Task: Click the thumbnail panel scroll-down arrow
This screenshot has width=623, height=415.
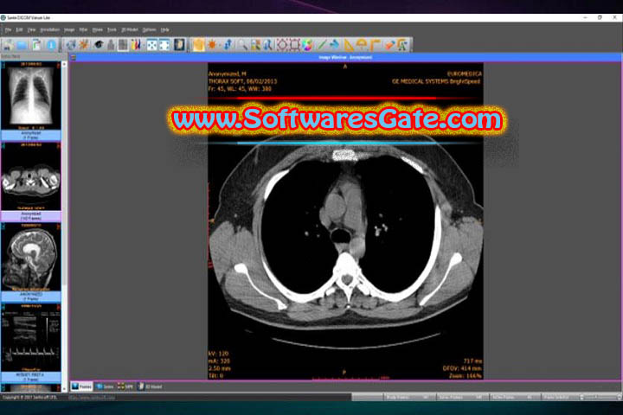Action: pyautogui.click(x=64, y=388)
